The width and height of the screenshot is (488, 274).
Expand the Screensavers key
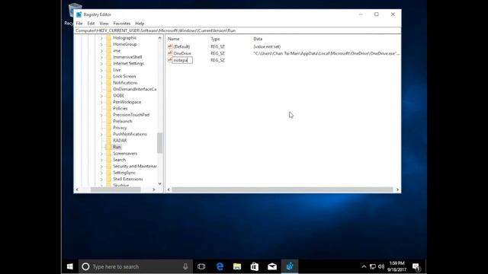pyautogui.click(x=101, y=154)
